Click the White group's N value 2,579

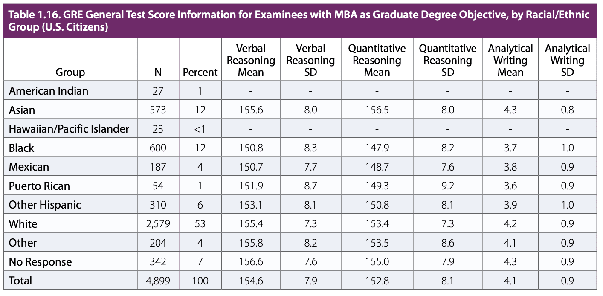pos(158,224)
